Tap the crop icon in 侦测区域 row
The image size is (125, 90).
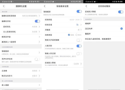[x=77, y=25]
